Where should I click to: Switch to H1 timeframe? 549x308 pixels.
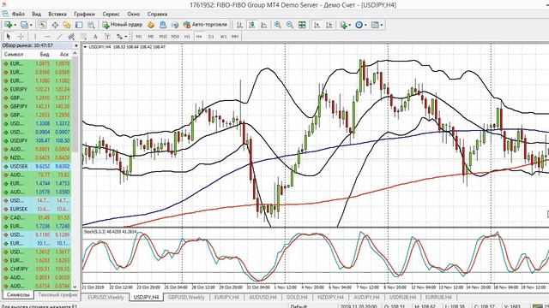[x=187, y=36]
